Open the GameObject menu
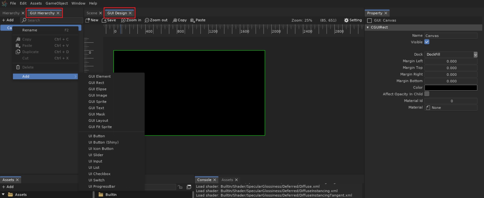The width and height of the screenshot is (484, 198). 57,3
